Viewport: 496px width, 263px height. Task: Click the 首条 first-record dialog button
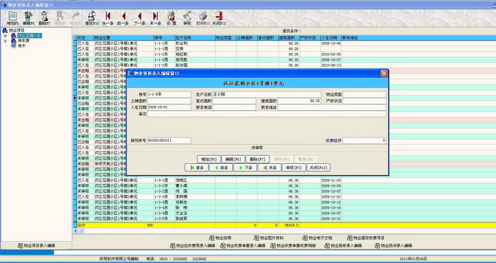(197, 168)
